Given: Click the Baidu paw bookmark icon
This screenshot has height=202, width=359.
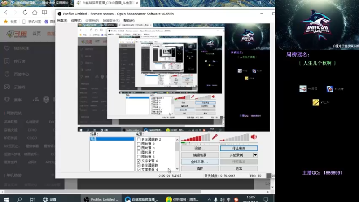Looking at the screenshot, I should 46,22.
